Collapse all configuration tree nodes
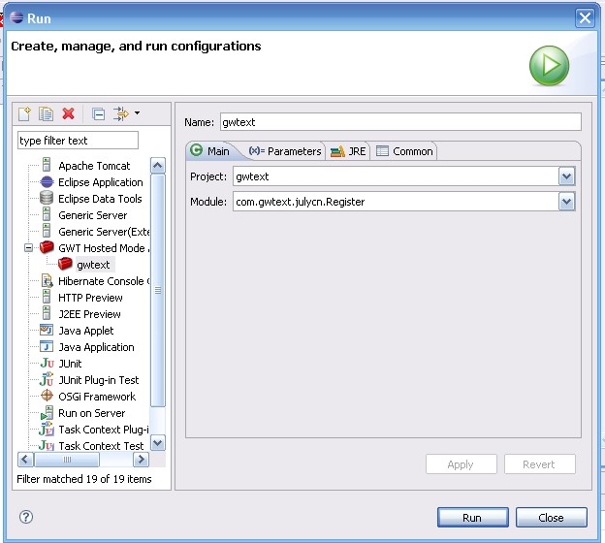The image size is (605, 543). 98,113
